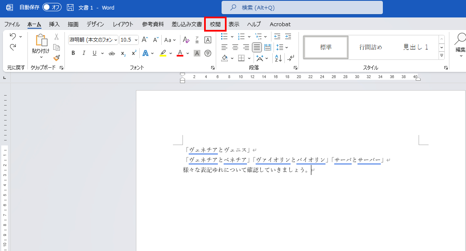
Task: Switch to the 表示 tab
Action: (234, 25)
